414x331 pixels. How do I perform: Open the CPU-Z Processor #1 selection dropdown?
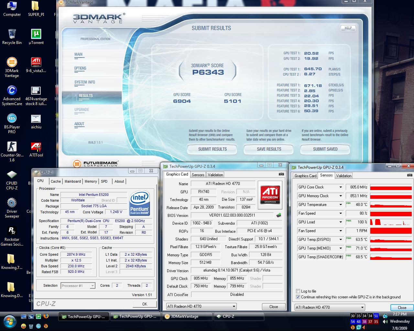click(93, 286)
